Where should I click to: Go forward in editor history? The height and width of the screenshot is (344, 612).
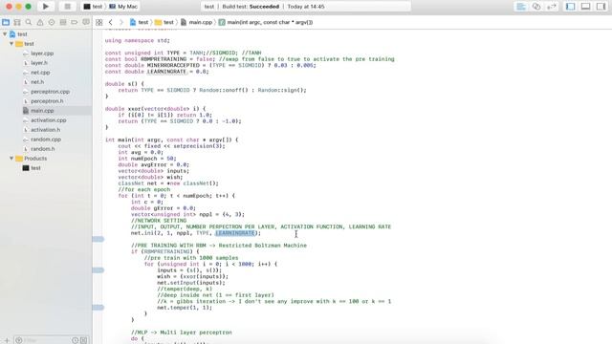121,22
